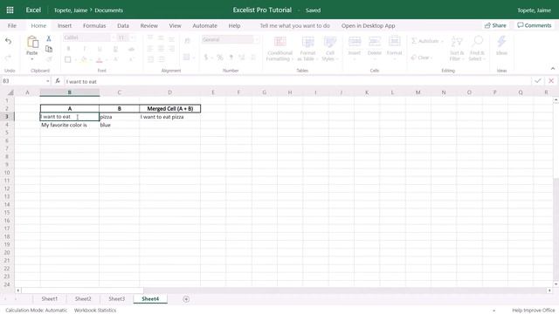Viewport: 559px width, 314px height.
Task: Switch to Sheet1 tab
Action: [x=49, y=299]
